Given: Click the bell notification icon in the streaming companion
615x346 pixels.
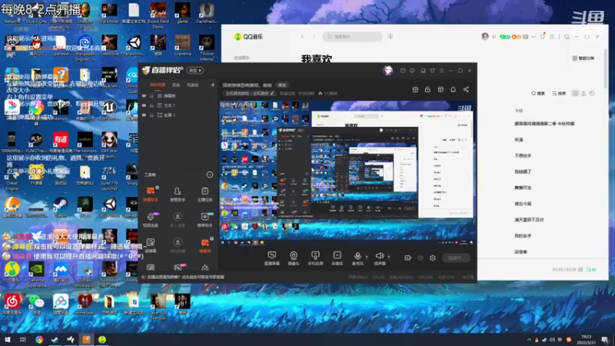Looking at the screenshot, I should pos(453,89).
